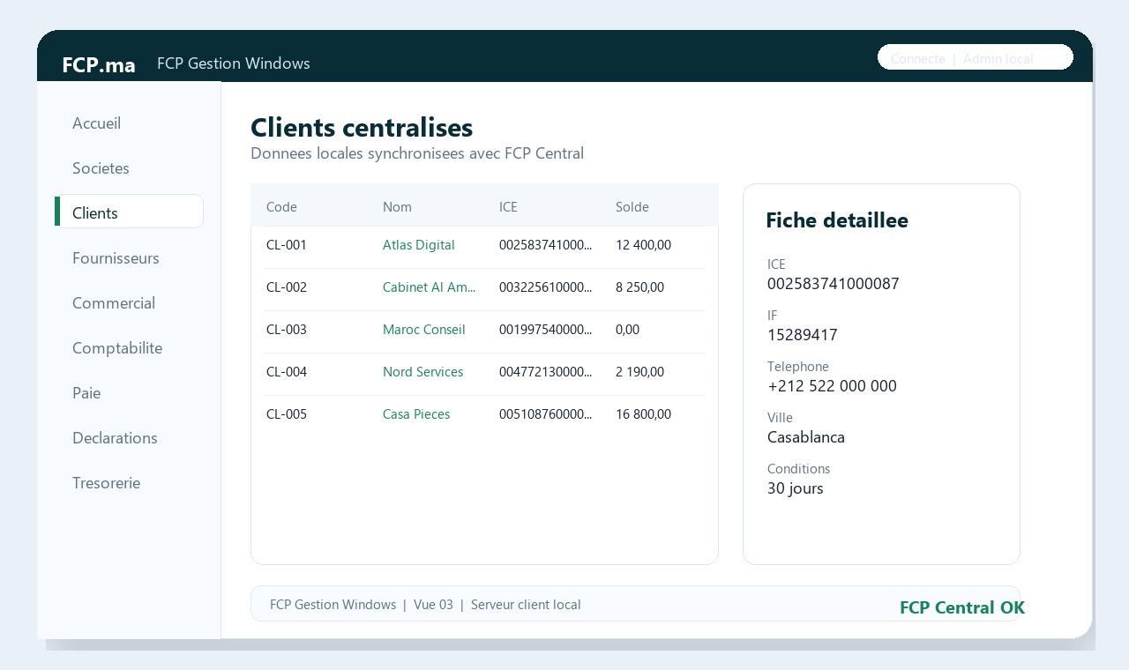Click Serveur client local in the status bar
1129x670 pixels.
[x=526, y=605]
